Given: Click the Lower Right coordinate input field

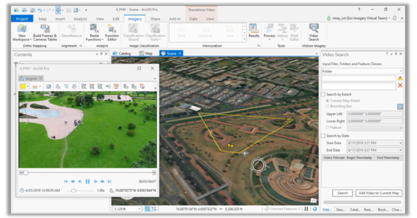Looking at the screenshot, I should pos(375,121).
